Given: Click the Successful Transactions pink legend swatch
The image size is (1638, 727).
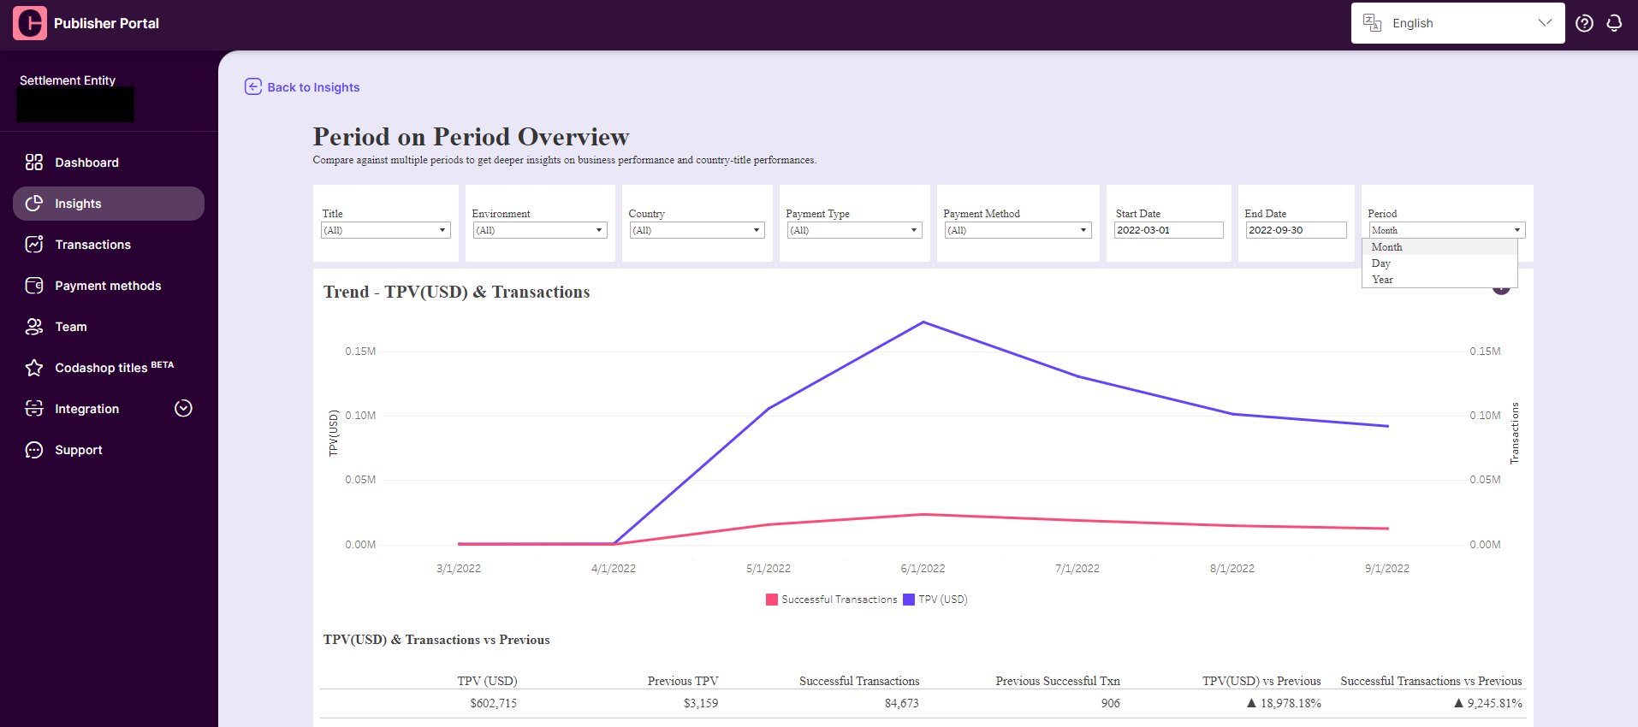Looking at the screenshot, I should click(772, 600).
